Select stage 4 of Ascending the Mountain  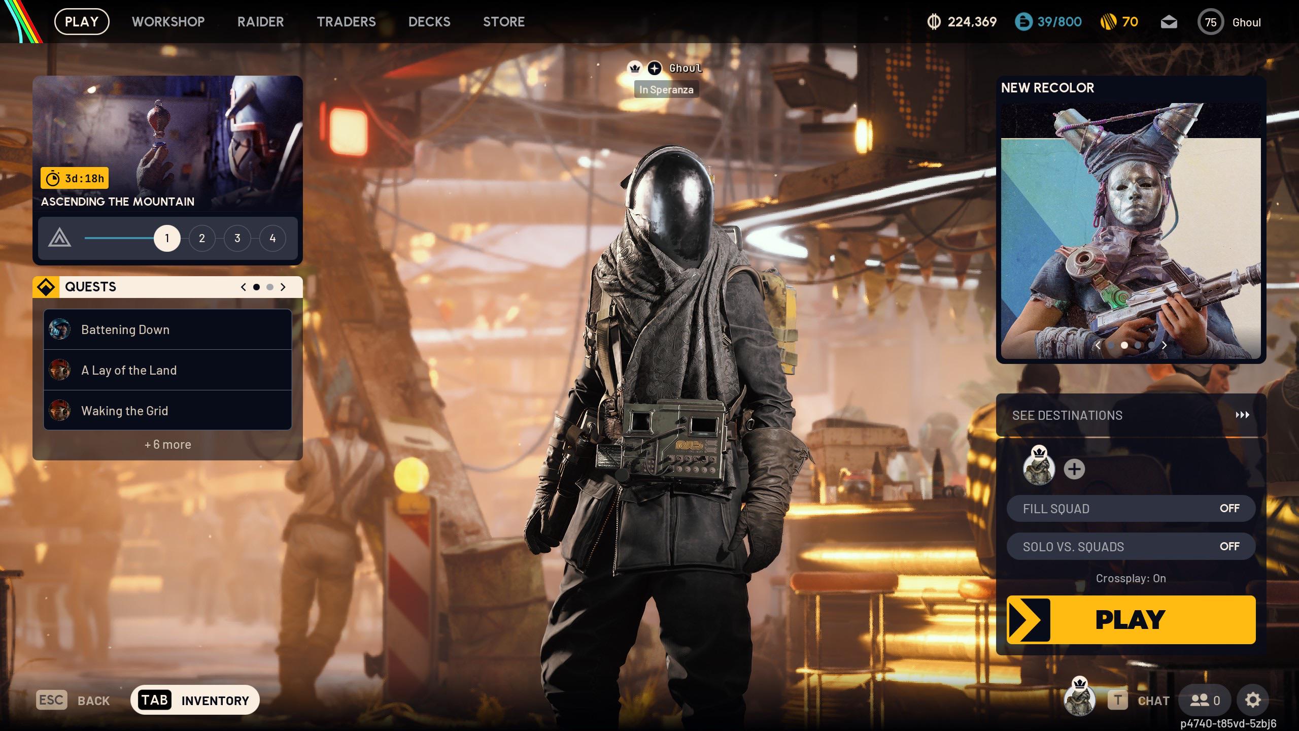[272, 238]
